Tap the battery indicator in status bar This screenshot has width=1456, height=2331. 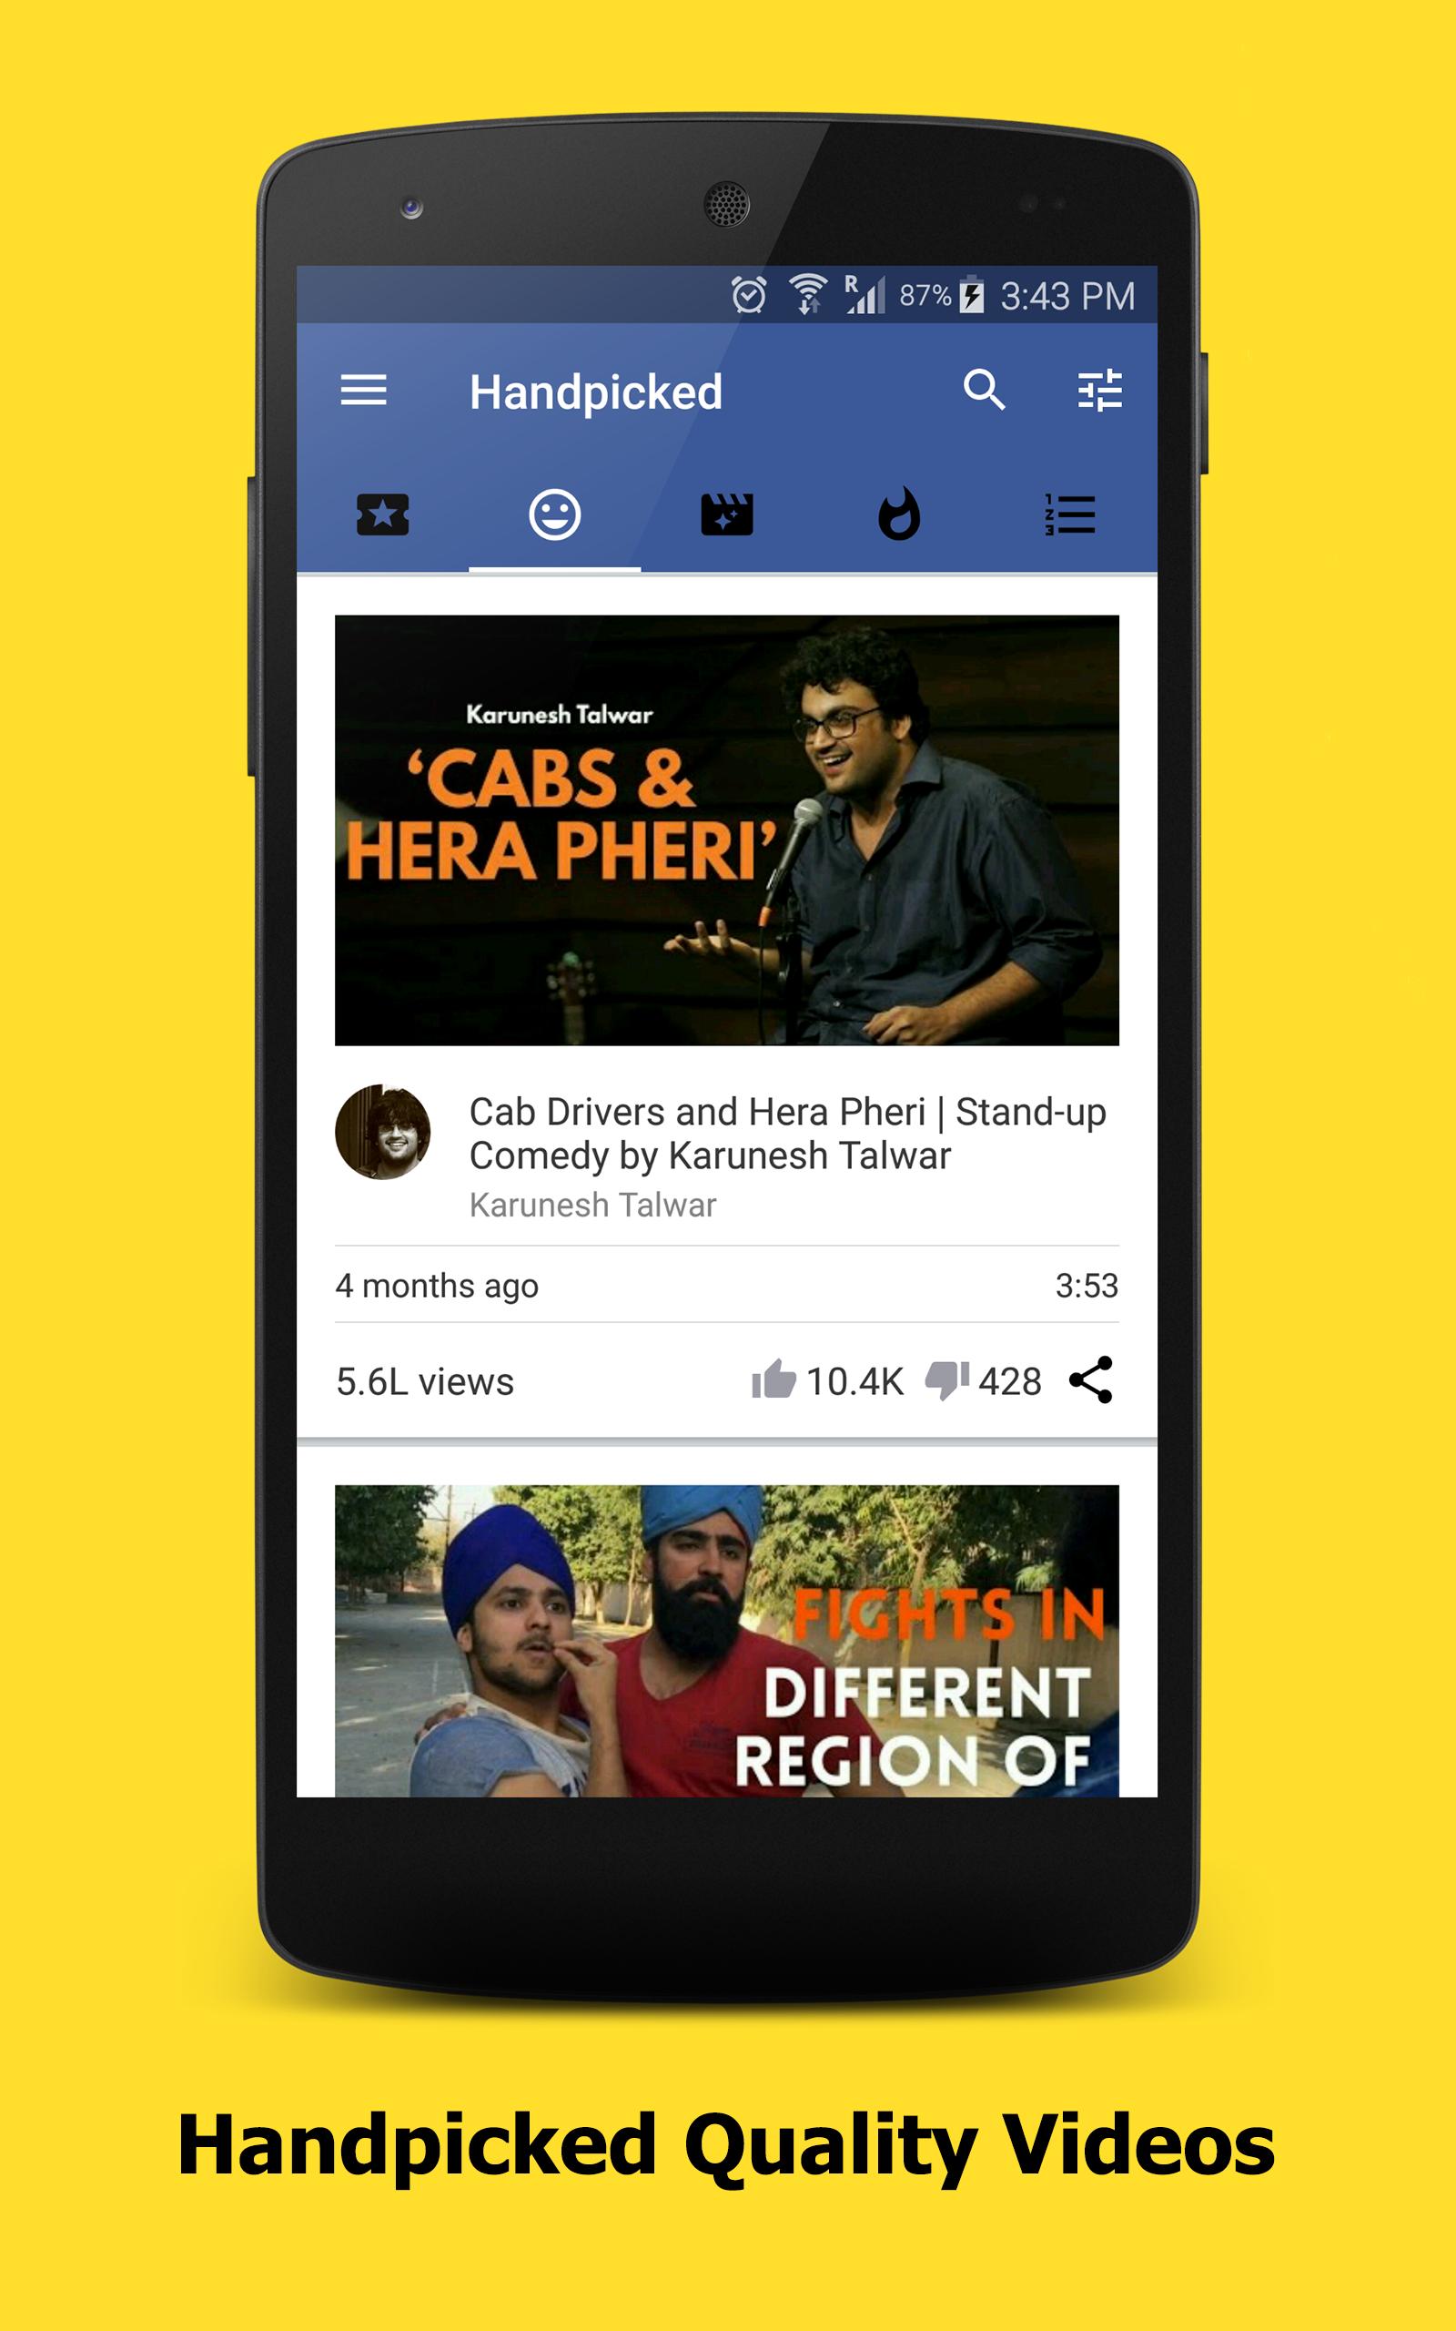point(972,295)
